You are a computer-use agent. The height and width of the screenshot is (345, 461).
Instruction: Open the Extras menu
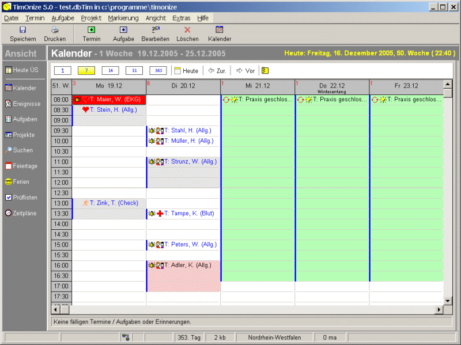click(x=182, y=18)
